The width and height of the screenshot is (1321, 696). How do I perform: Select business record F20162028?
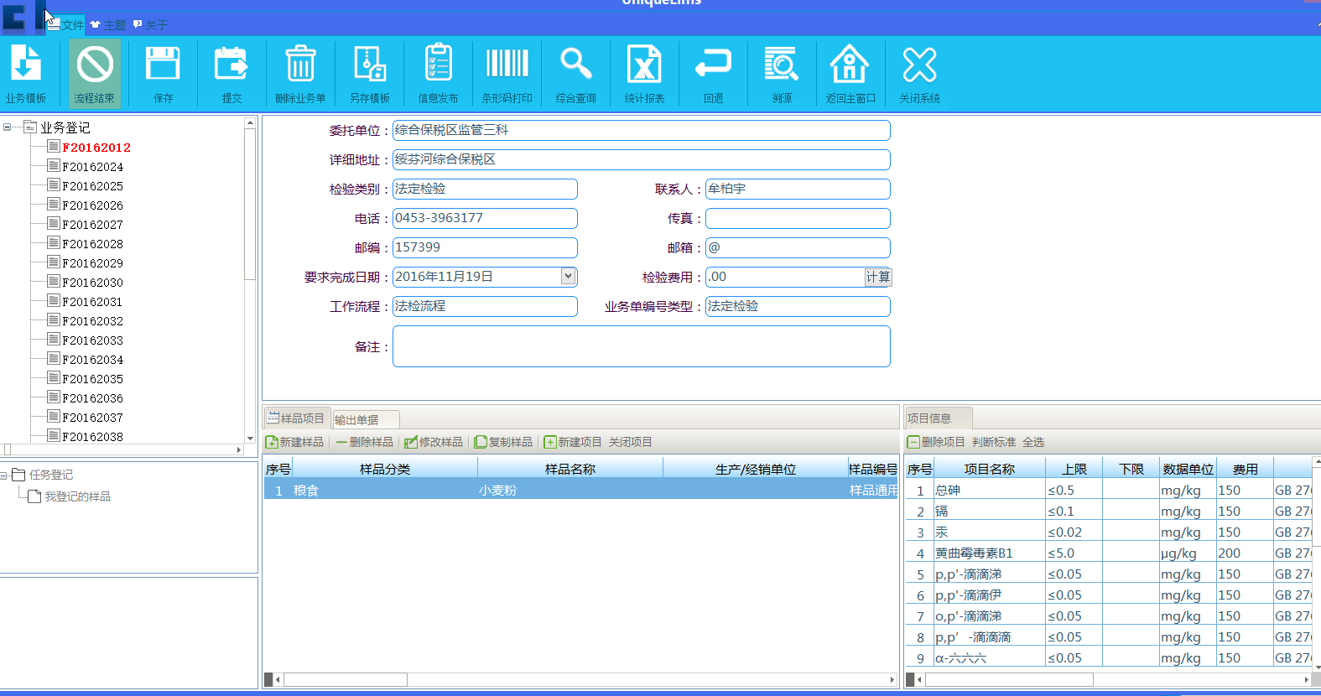click(x=92, y=244)
